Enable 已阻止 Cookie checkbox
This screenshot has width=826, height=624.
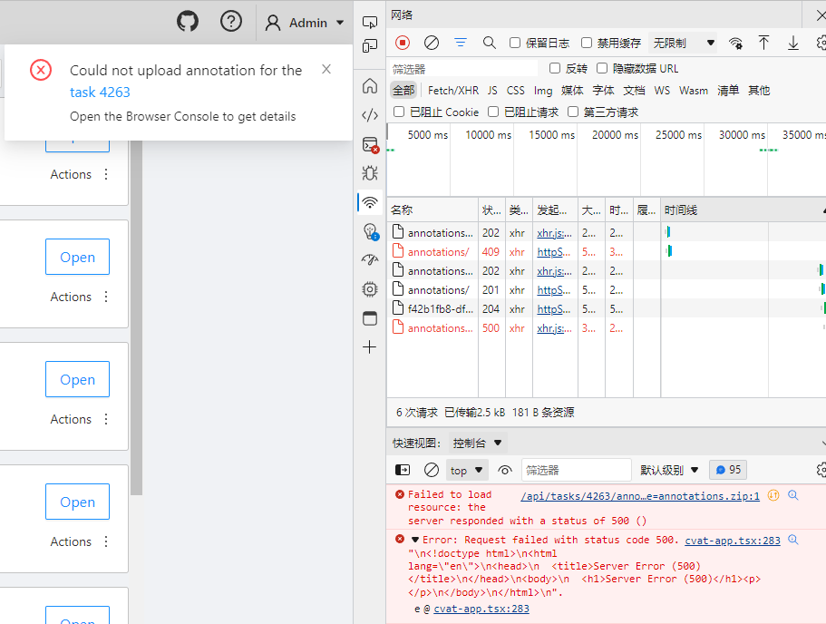(399, 112)
